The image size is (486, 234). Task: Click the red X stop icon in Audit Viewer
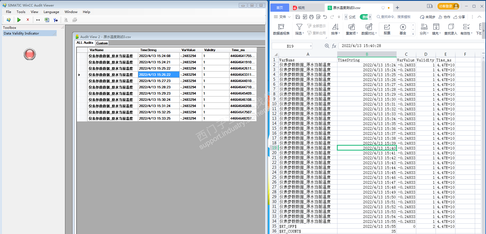click(28, 20)
